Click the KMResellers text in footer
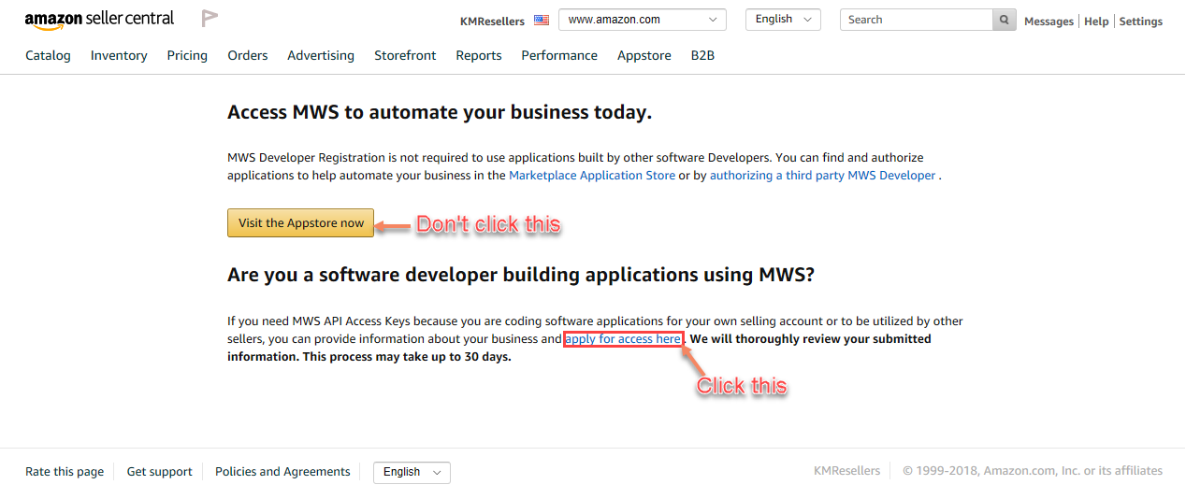The image size is (1186, 499). (x=847, y=471)
